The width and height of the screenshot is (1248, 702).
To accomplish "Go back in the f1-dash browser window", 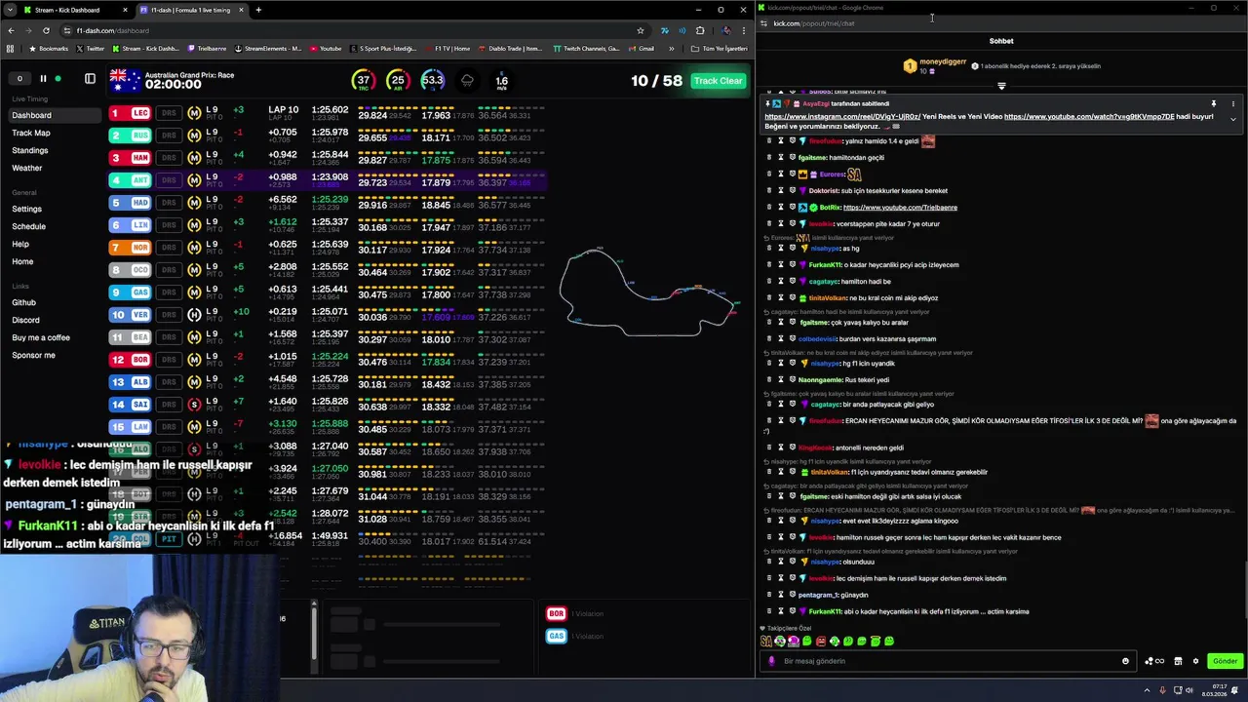I will click(11, 30).
